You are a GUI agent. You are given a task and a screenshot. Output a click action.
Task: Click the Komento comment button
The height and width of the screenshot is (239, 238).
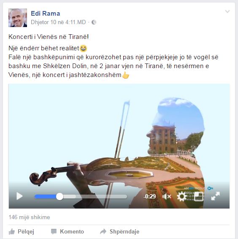click(68, 231)
